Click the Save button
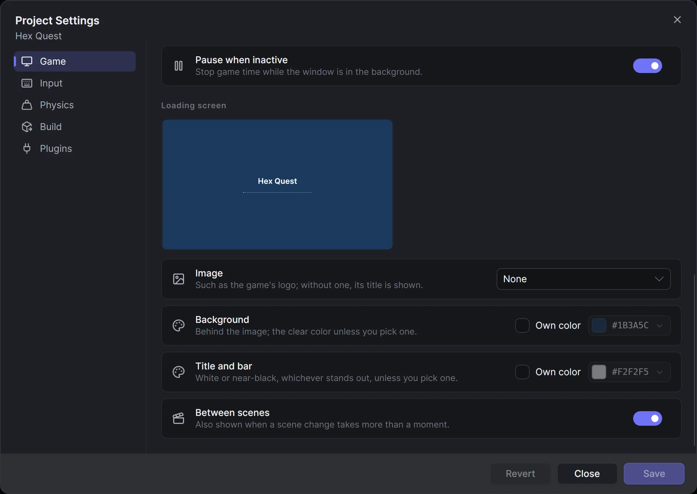The image size is (697, 494). click(654, 474)
